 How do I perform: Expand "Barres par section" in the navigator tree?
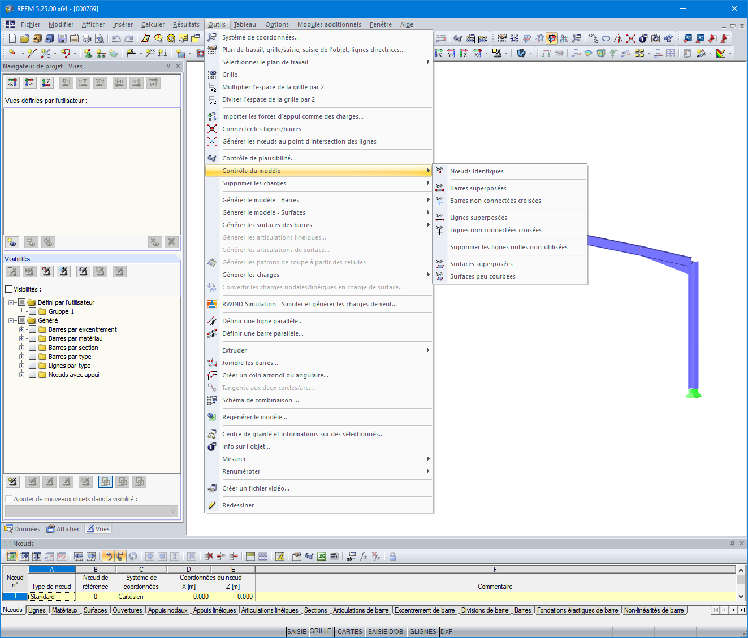21,348
